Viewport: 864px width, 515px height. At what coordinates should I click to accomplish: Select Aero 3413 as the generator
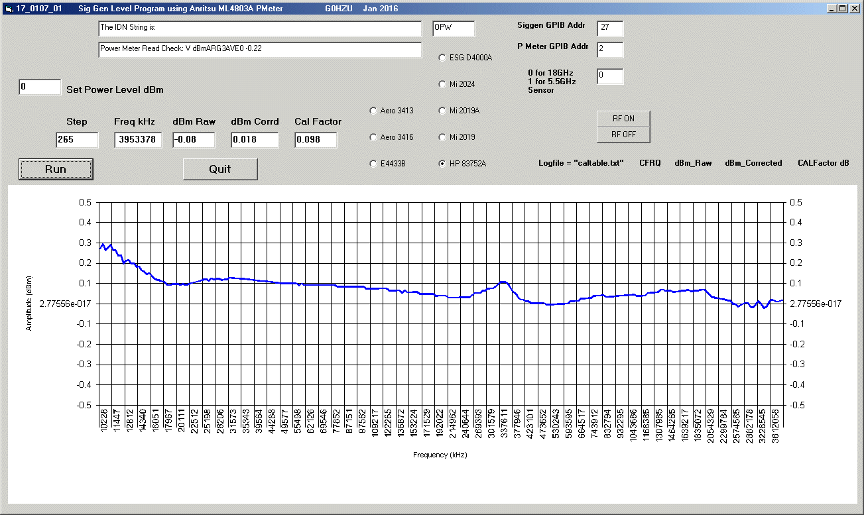[373, 111]
